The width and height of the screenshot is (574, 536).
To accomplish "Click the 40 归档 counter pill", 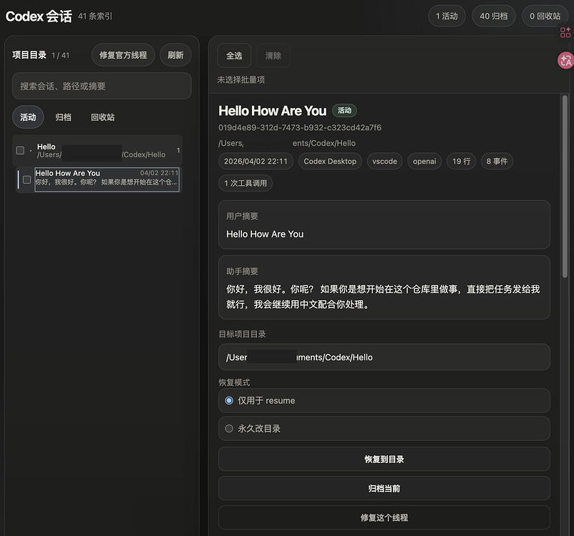I will (x=493, y=16).
